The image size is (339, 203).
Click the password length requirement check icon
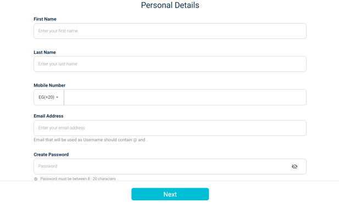[x=36, y=179]
